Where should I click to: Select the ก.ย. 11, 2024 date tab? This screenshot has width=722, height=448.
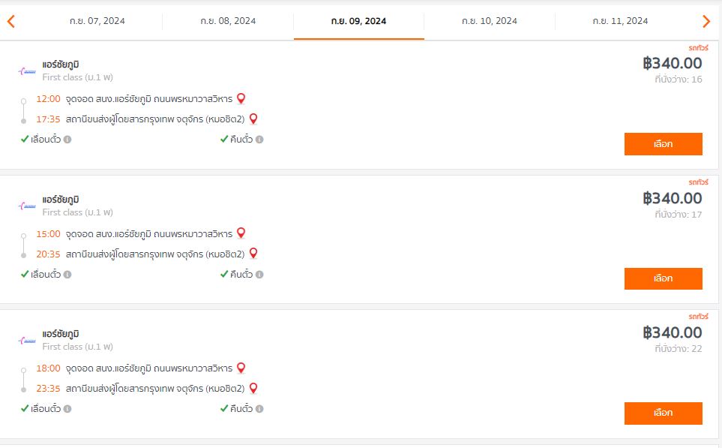click(620, 21)
